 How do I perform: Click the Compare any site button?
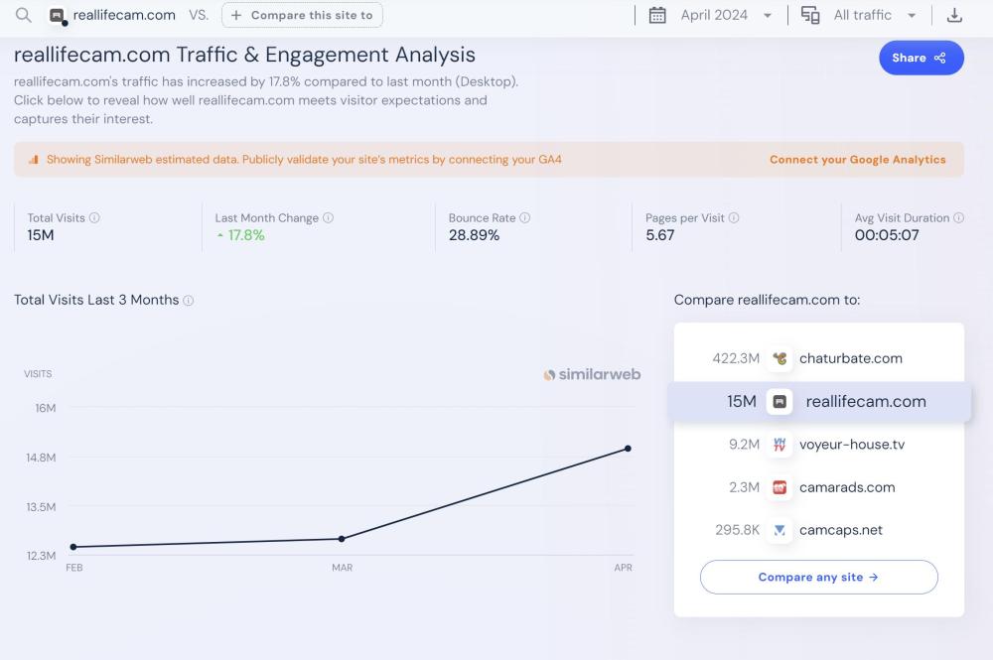click(x=818, y=577)
